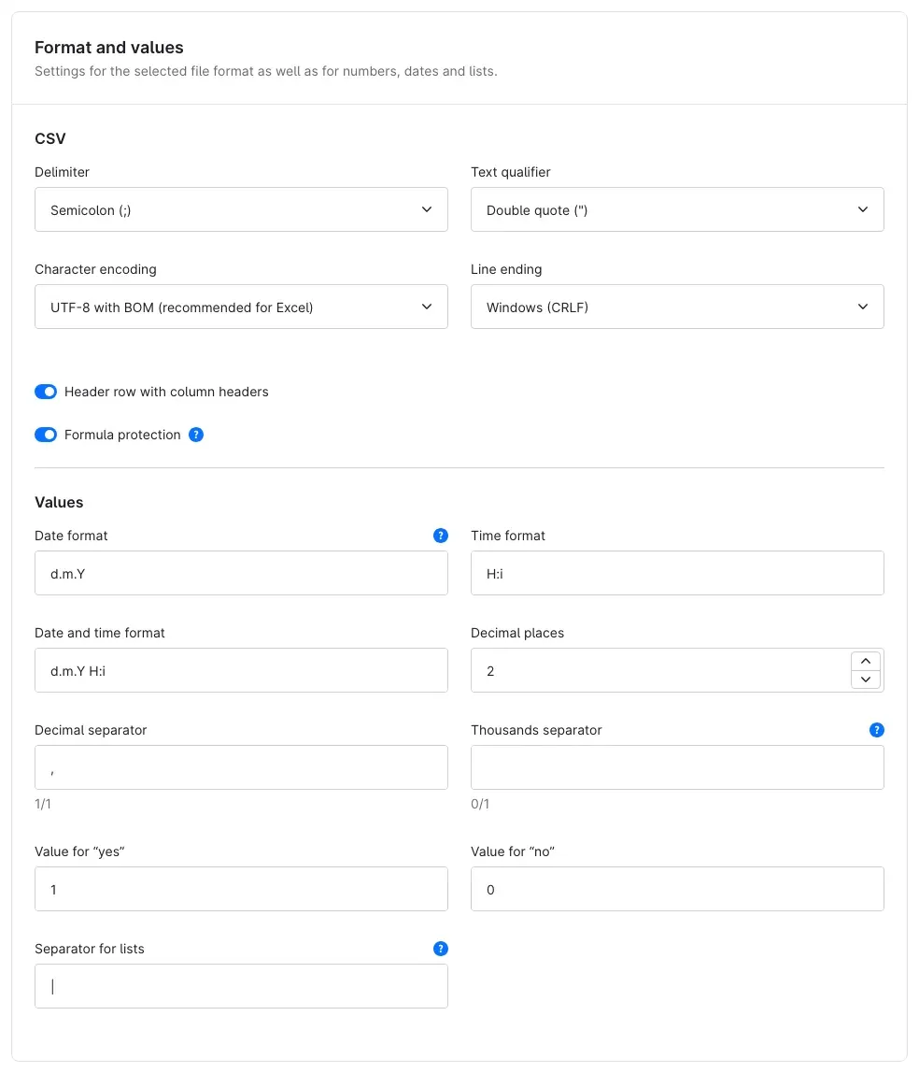Viewport: 919px width, 1073px height.
Task: Click the Time format input field
Action: coord(677,573)
